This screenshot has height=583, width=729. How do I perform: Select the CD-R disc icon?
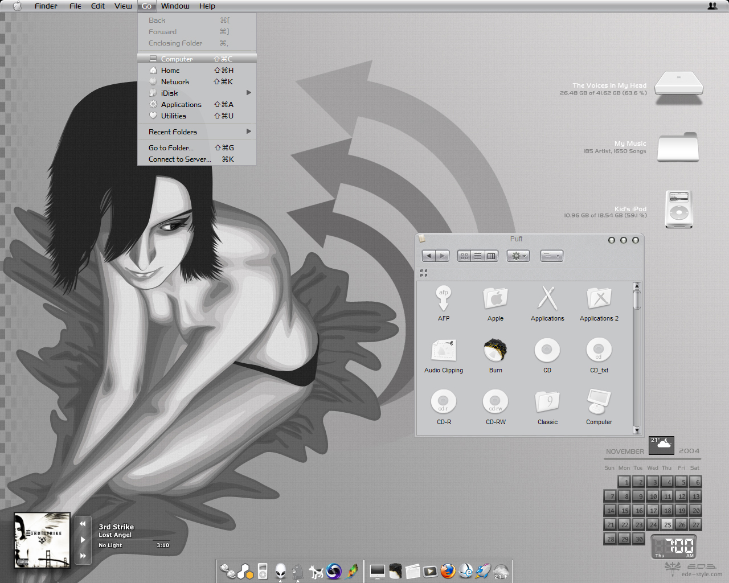444,402
